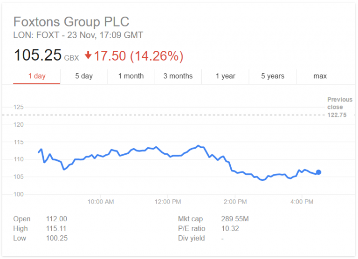This screenshot has width=358, height=259.
Task: Click the Foxtons Group PLC title
Action: click(71, 21)
